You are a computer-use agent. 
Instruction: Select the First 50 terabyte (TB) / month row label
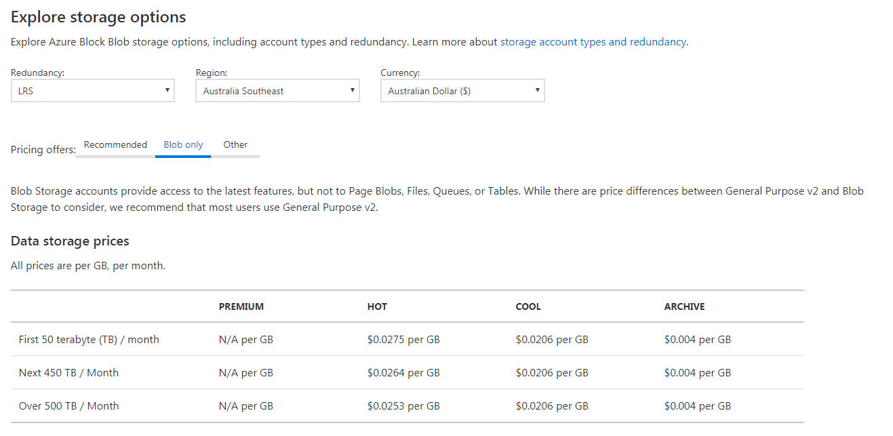pyautogui.click(x=89, y=340)
